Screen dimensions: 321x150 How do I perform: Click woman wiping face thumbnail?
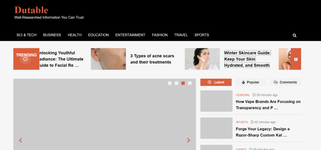pyautogui.click(x=202, y=59)
